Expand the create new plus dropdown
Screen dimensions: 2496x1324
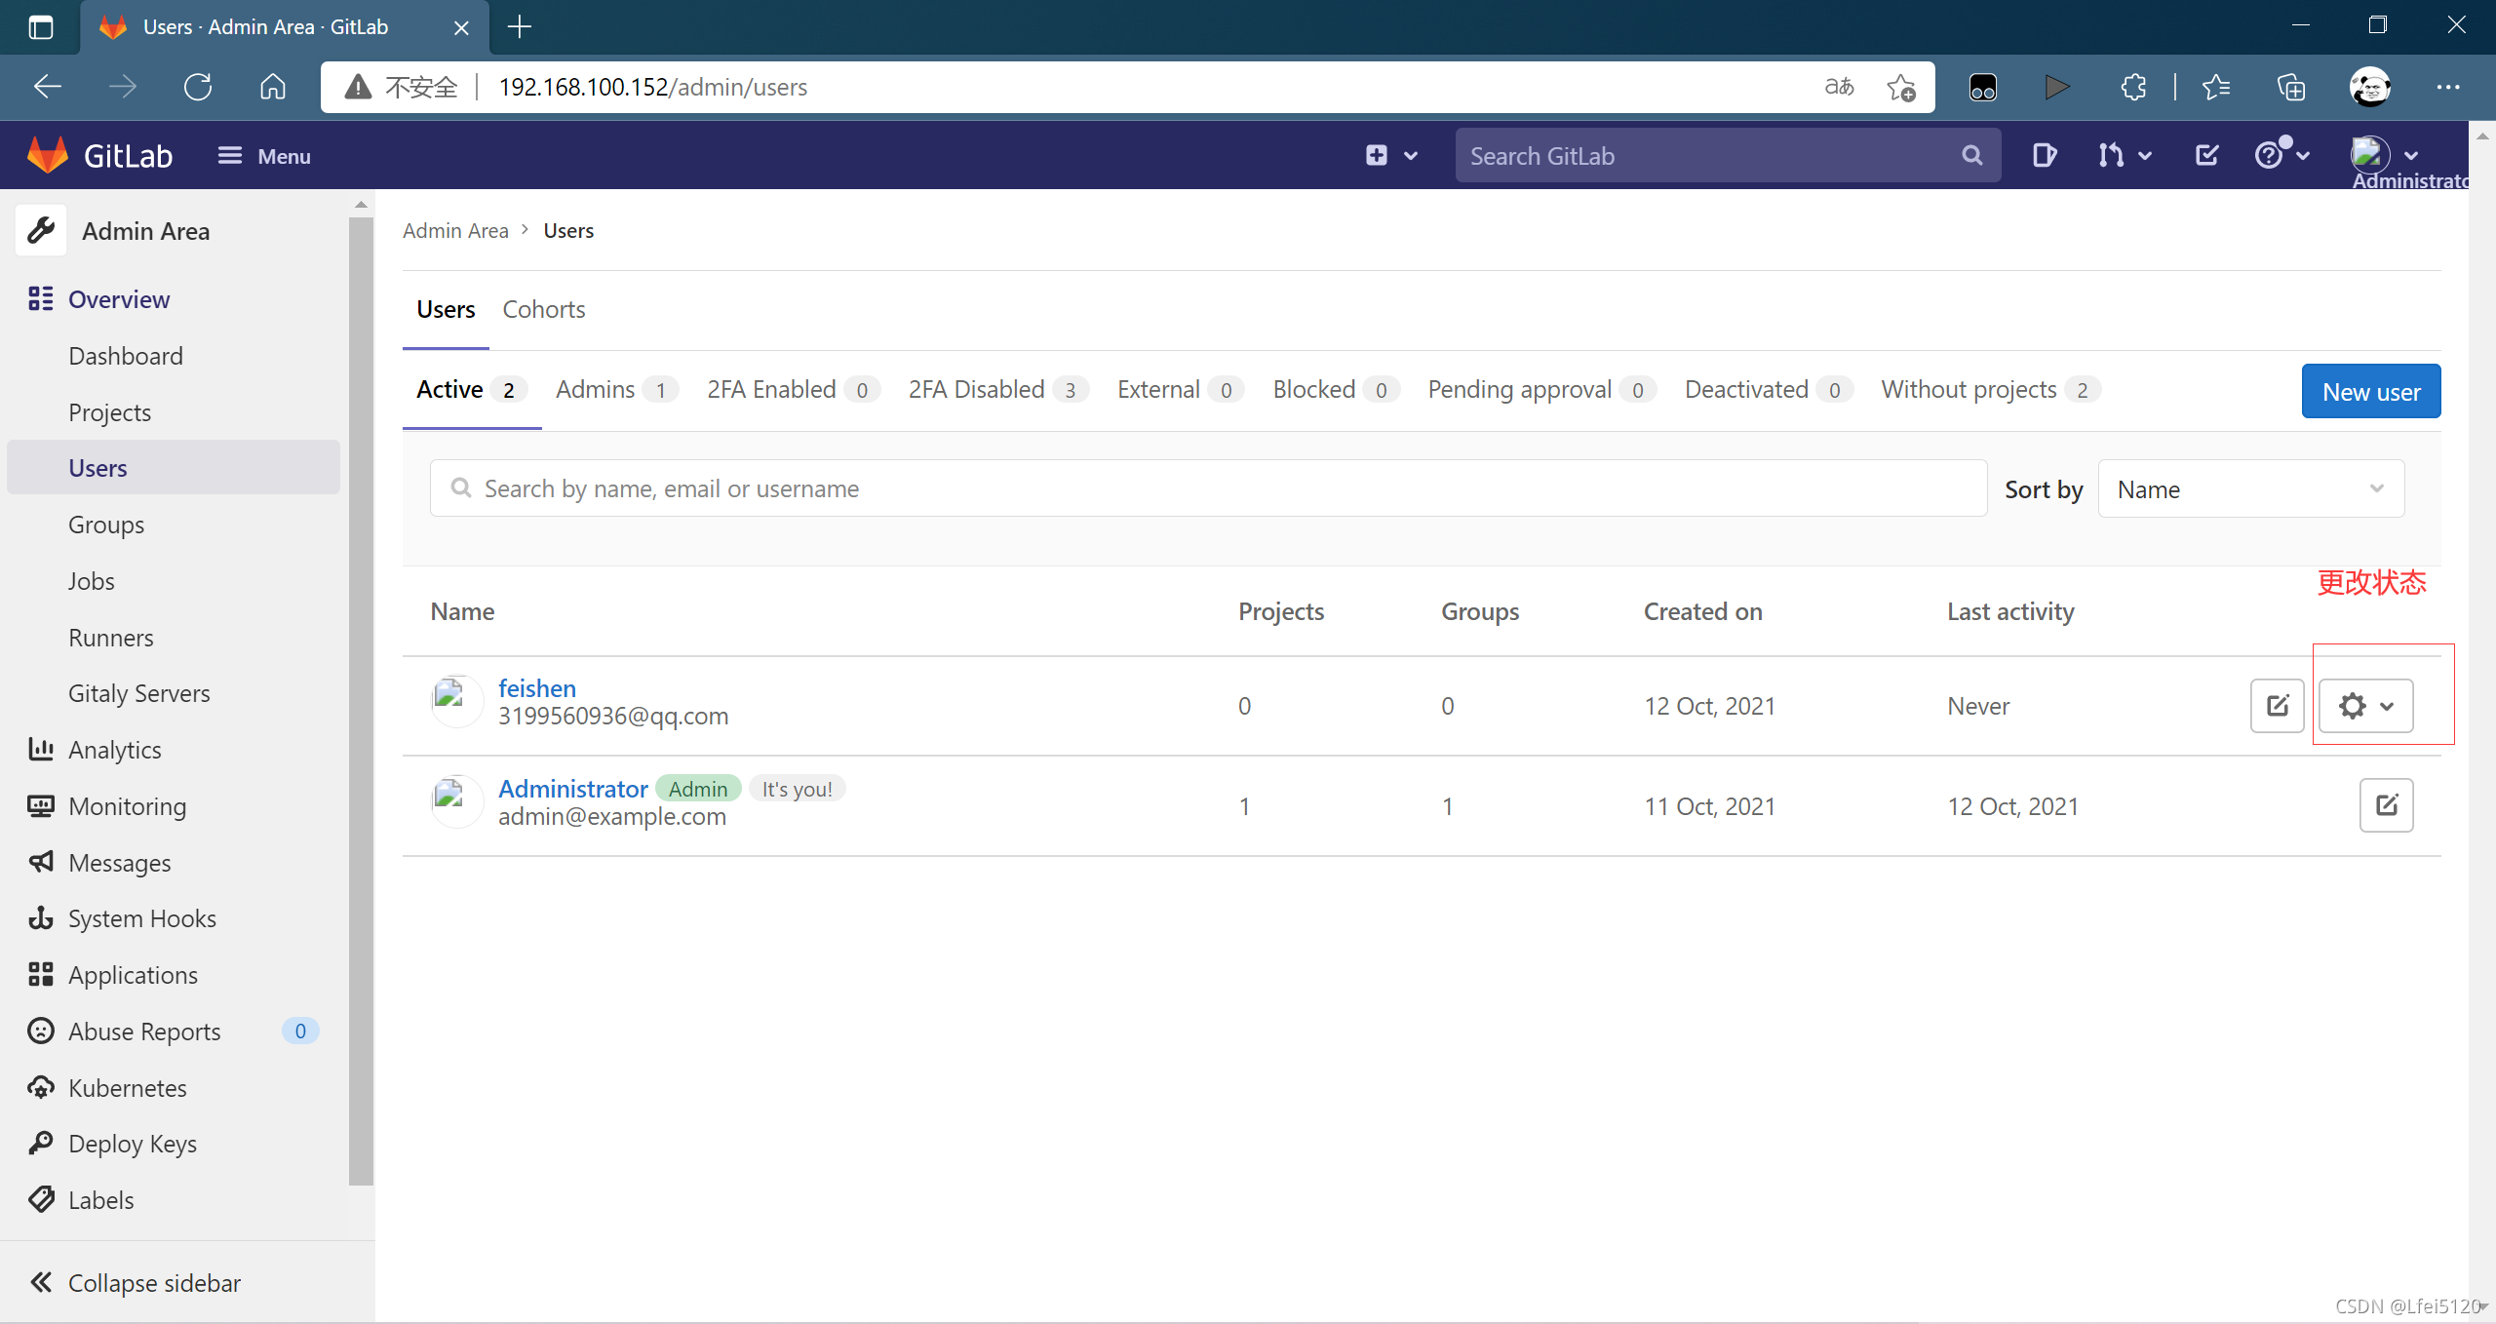pos(1390,155)
